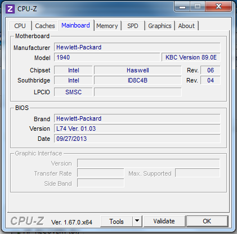Show the Graphics tab
Screen dimensions: 237x234
pyautogui.click(x=160, y=26)
